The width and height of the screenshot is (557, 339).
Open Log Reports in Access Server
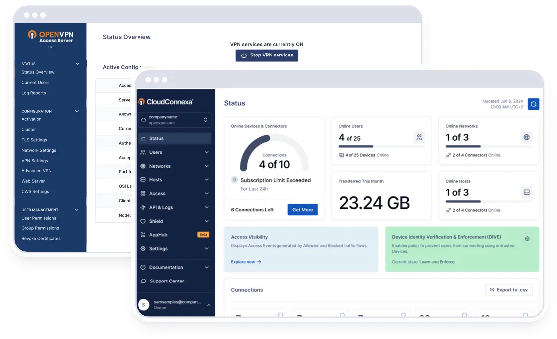(x=34, y=93)
